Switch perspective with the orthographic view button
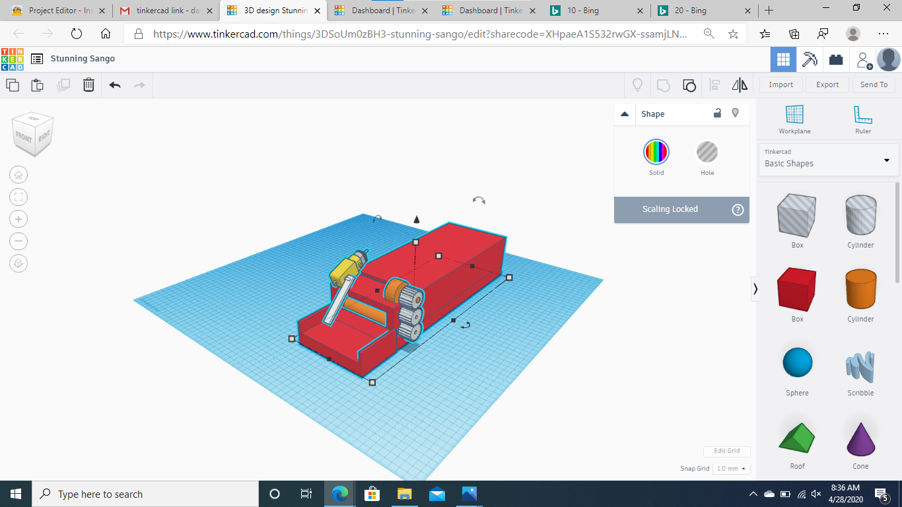Viewport: 902px width, 507px height. (18, 263)
